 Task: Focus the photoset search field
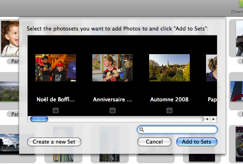click(177, 129)
